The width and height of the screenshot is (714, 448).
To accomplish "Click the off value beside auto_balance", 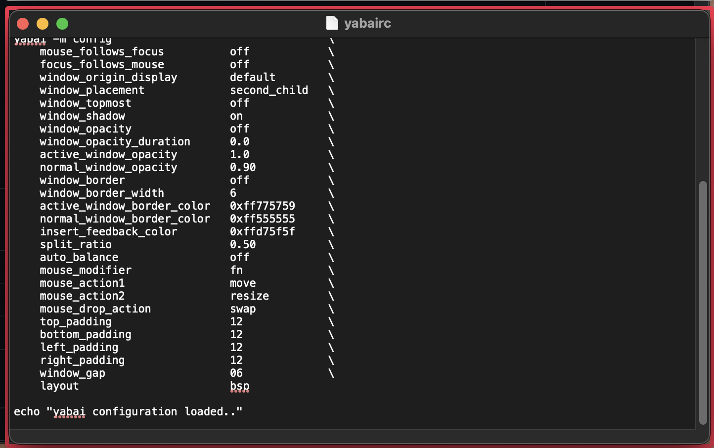I will click(239, 257).
